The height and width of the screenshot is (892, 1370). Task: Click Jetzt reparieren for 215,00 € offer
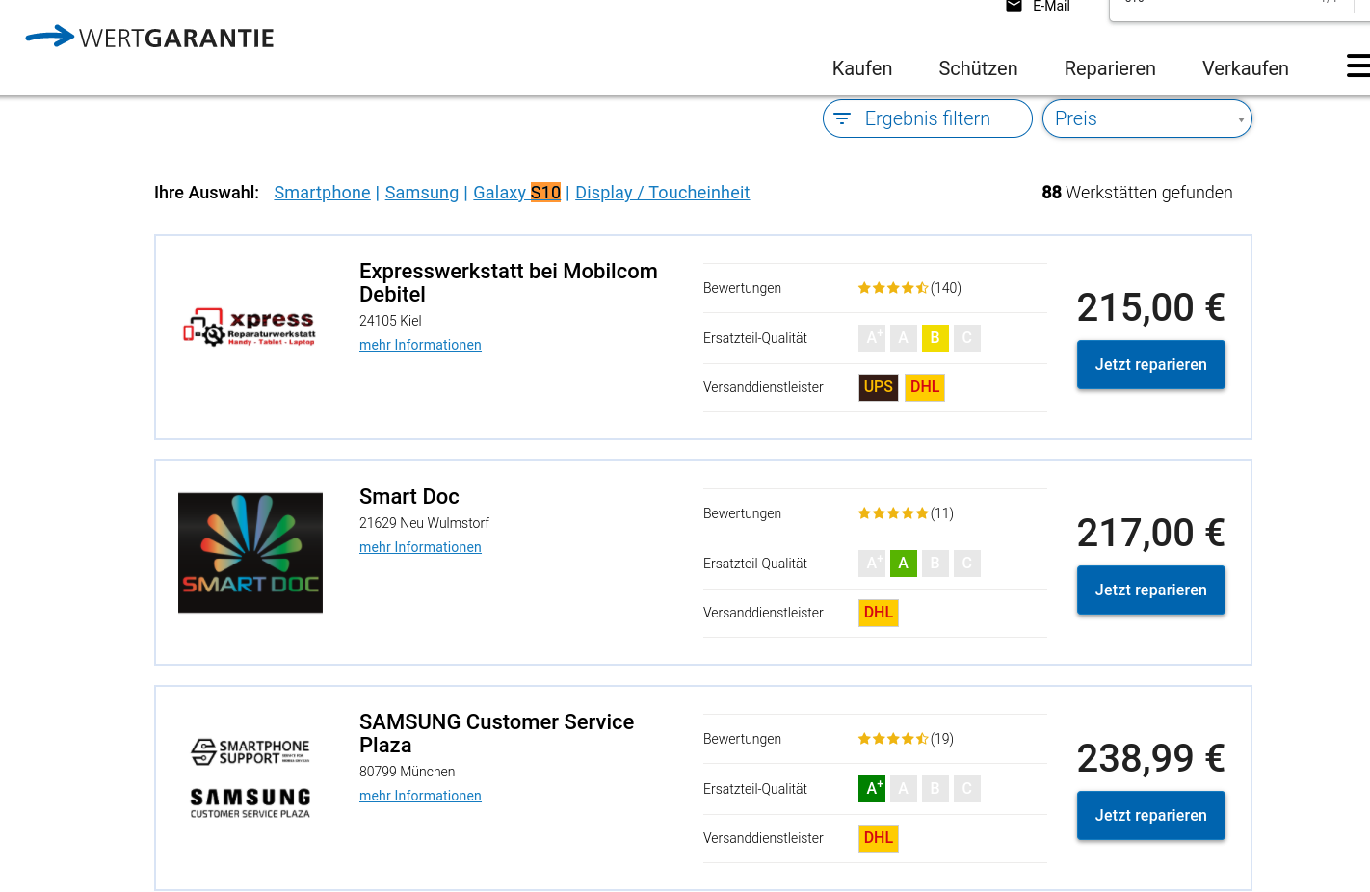pyautogui.click(x=1151, y=365)
